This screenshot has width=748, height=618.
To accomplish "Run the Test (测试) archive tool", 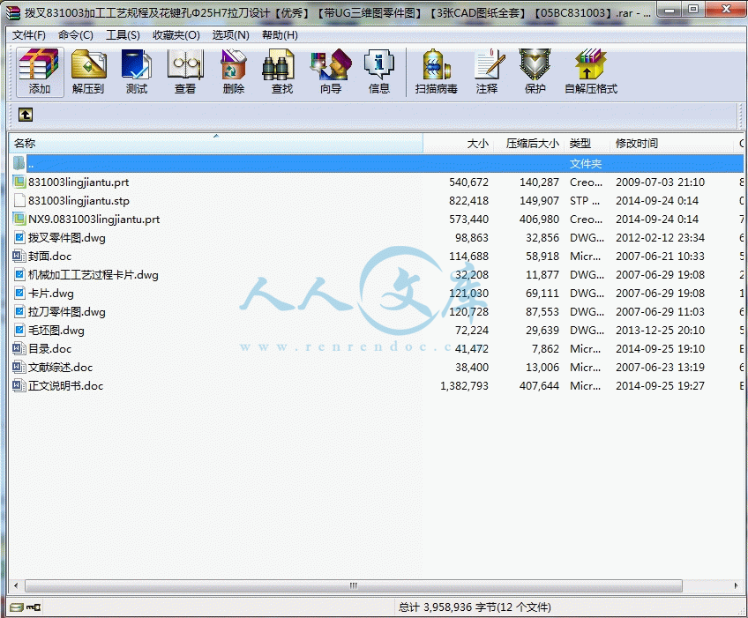I will [137, 72].
